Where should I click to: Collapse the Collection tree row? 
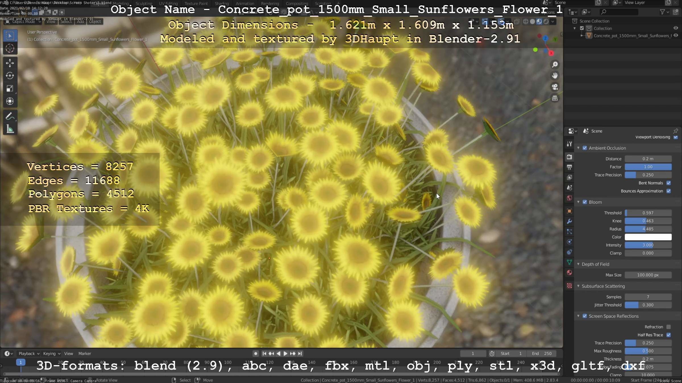[575, 28]
